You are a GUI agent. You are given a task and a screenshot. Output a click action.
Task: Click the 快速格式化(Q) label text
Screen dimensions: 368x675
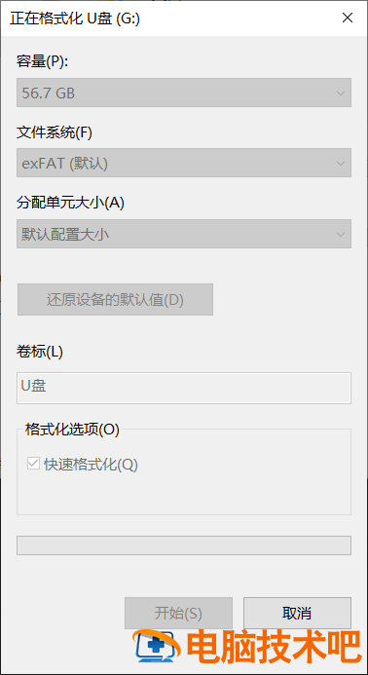[91, 465]
